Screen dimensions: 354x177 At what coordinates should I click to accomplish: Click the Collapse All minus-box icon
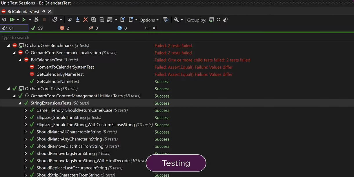click(x=102, y=20)
